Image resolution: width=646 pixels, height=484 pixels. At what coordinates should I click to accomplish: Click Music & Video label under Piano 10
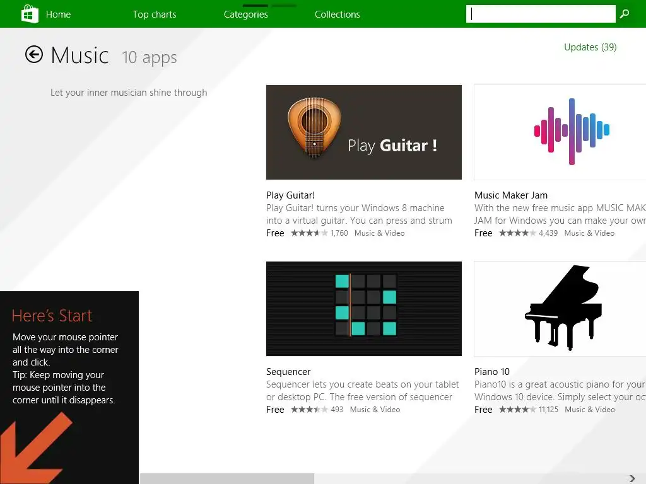pos(590,410)
